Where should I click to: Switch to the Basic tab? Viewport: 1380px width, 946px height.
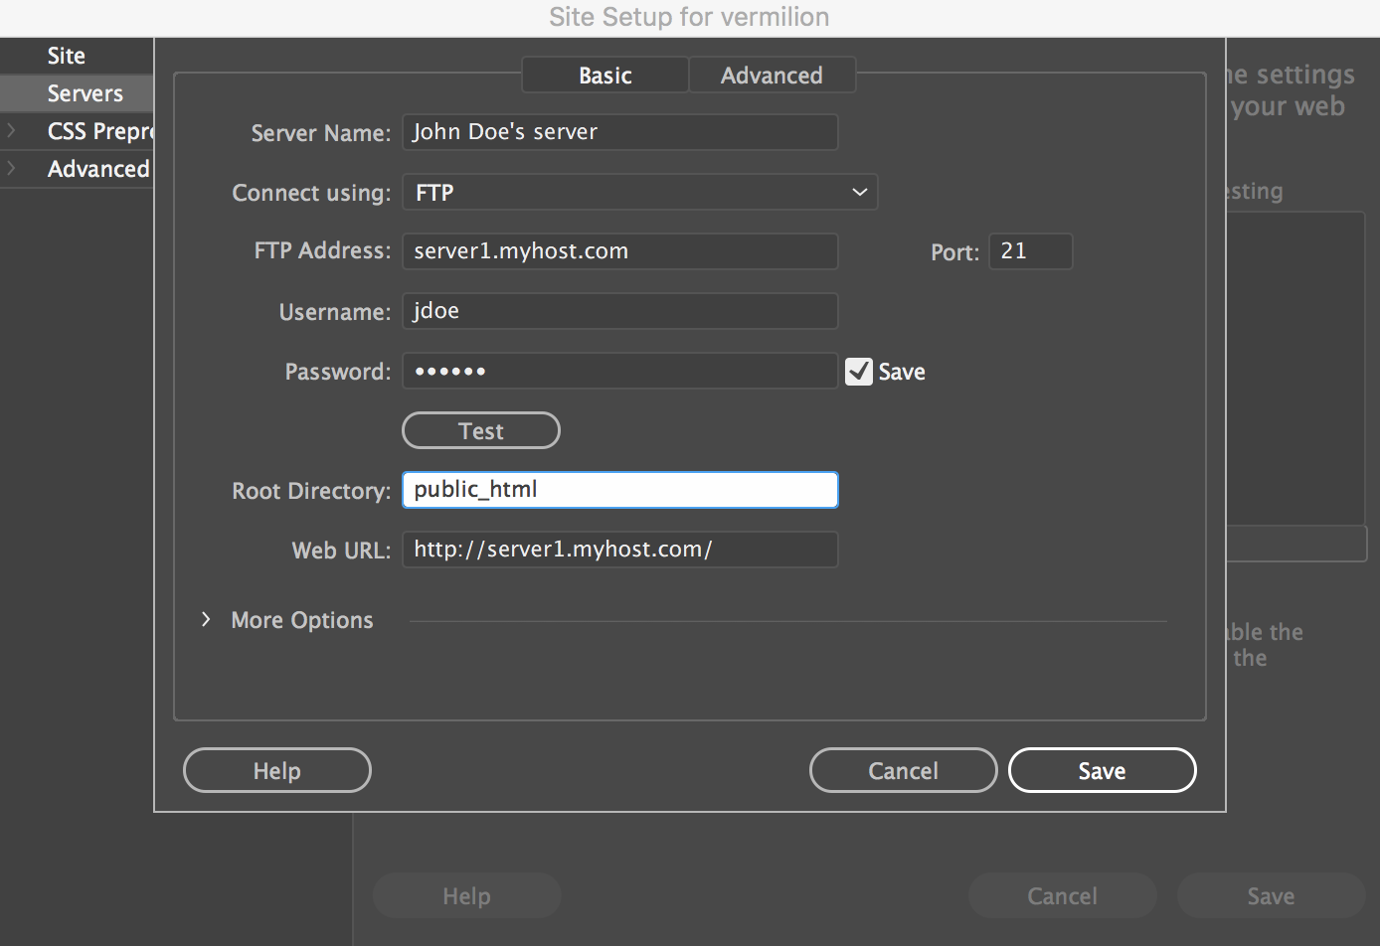point(604,74)
